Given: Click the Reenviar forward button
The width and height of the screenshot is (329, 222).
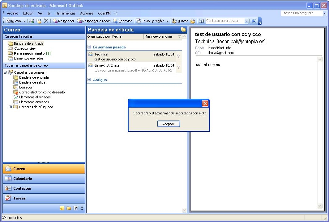Looking at the screenshot, I should point(122,21).
